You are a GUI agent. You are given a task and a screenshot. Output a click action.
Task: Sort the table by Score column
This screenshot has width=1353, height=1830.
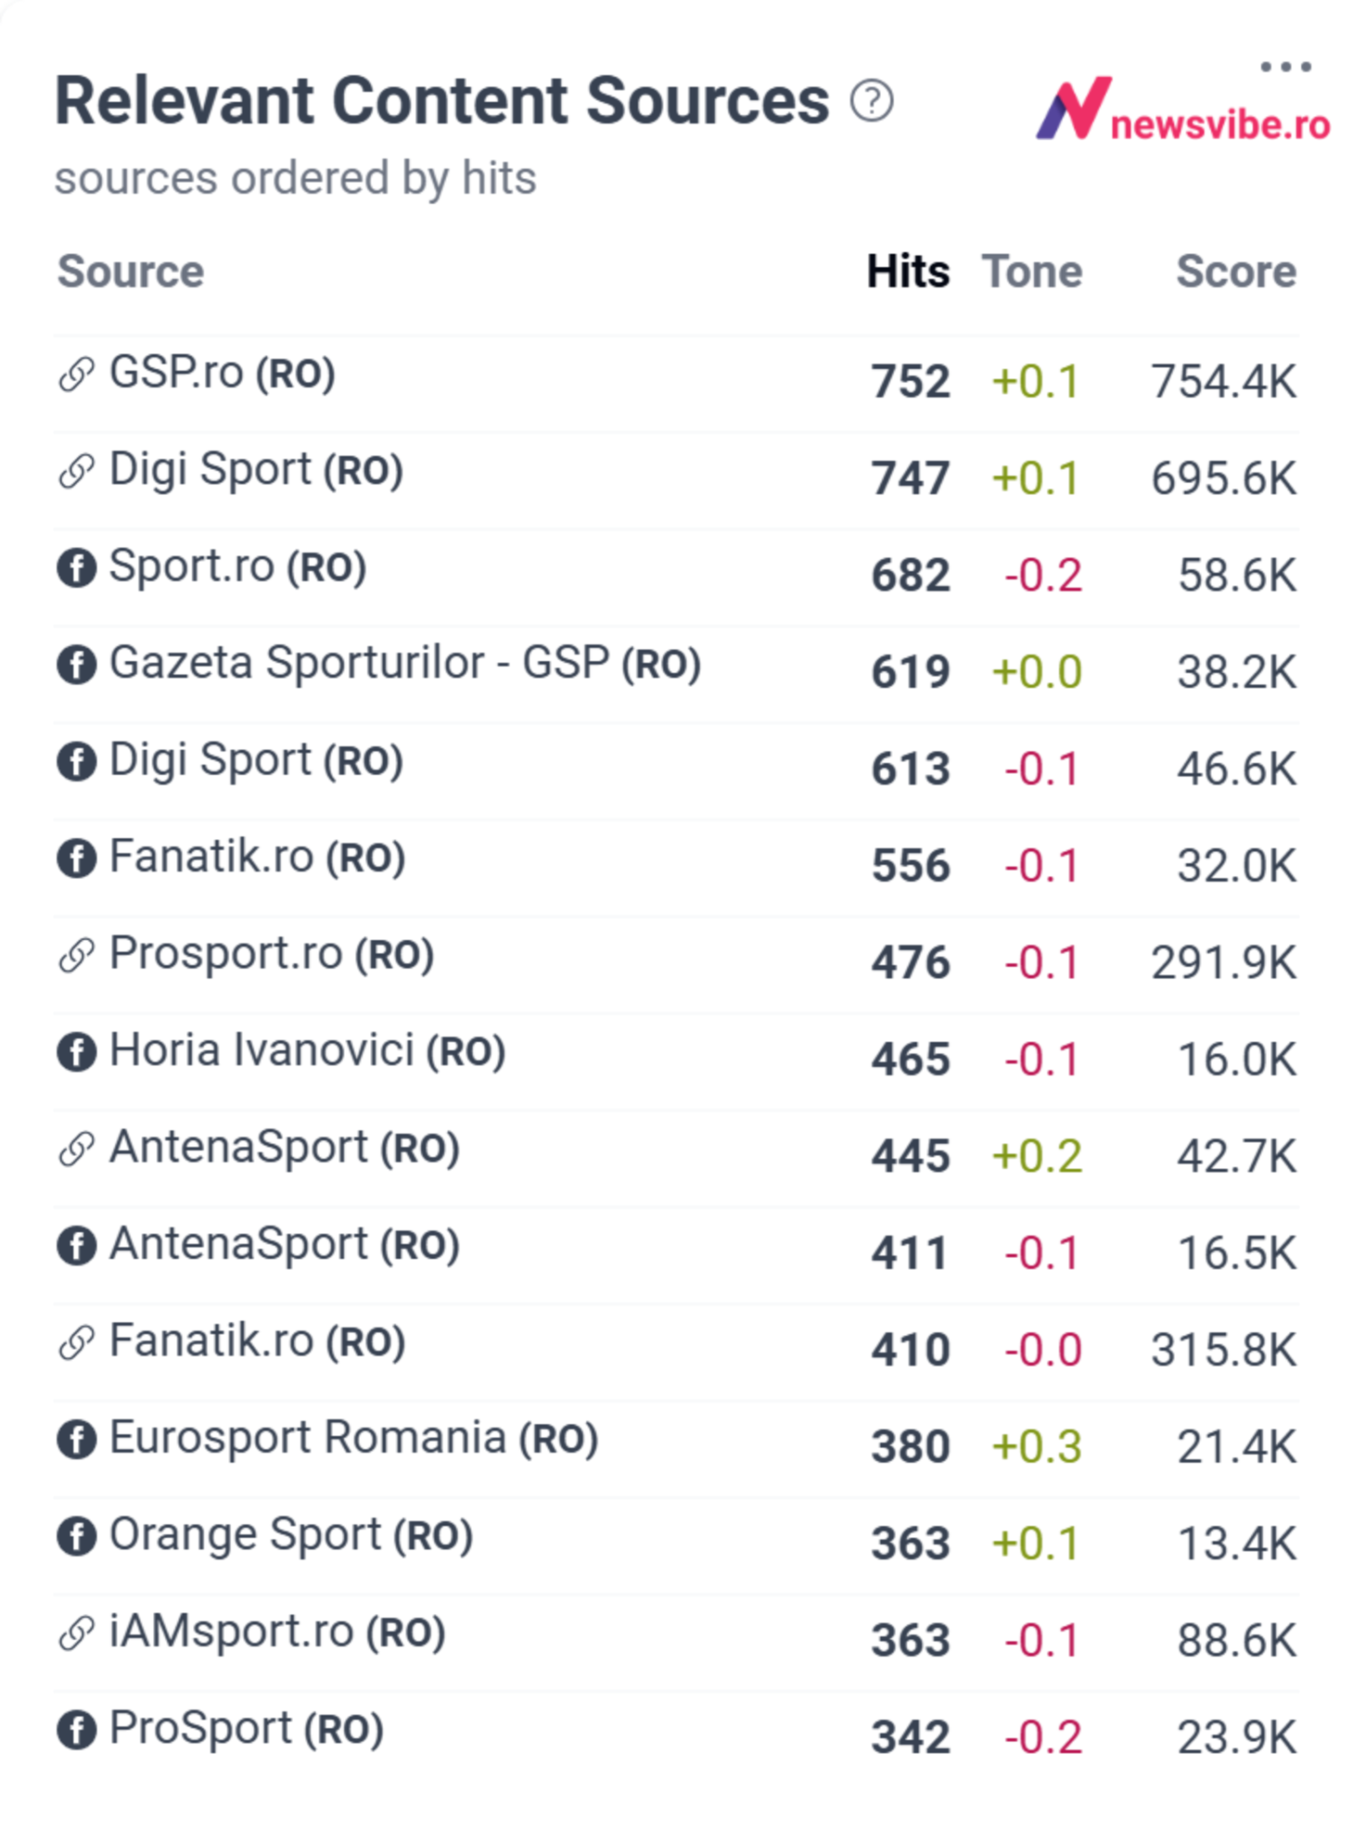coord(1238,272)
